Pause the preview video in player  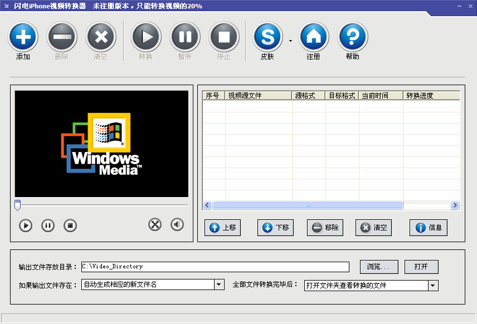(48, 226)
